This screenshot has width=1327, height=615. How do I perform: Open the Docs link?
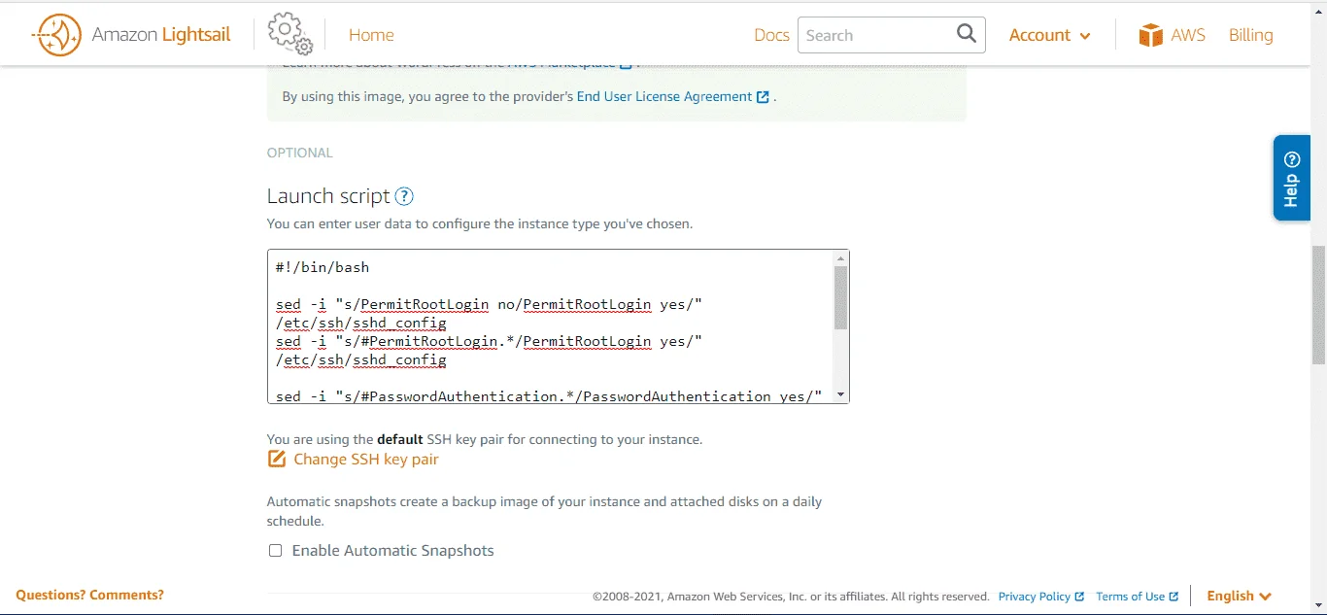[771, 35]
